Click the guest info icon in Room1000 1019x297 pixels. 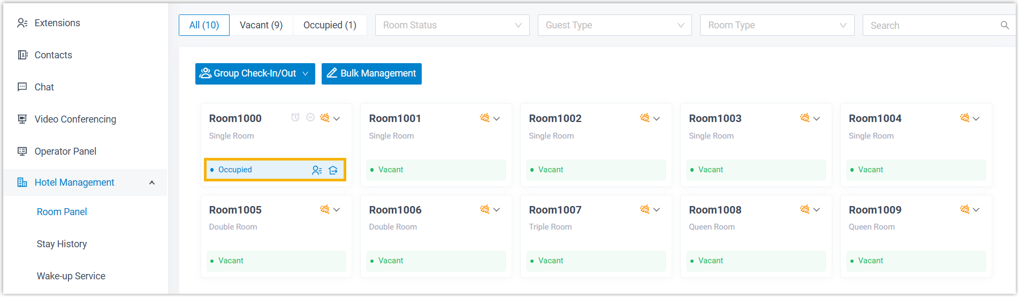317,170
